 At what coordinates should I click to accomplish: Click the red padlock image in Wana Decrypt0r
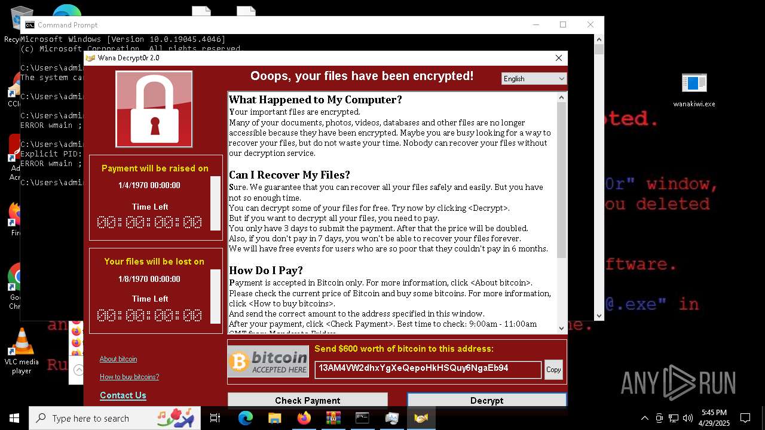pos(154,109)
